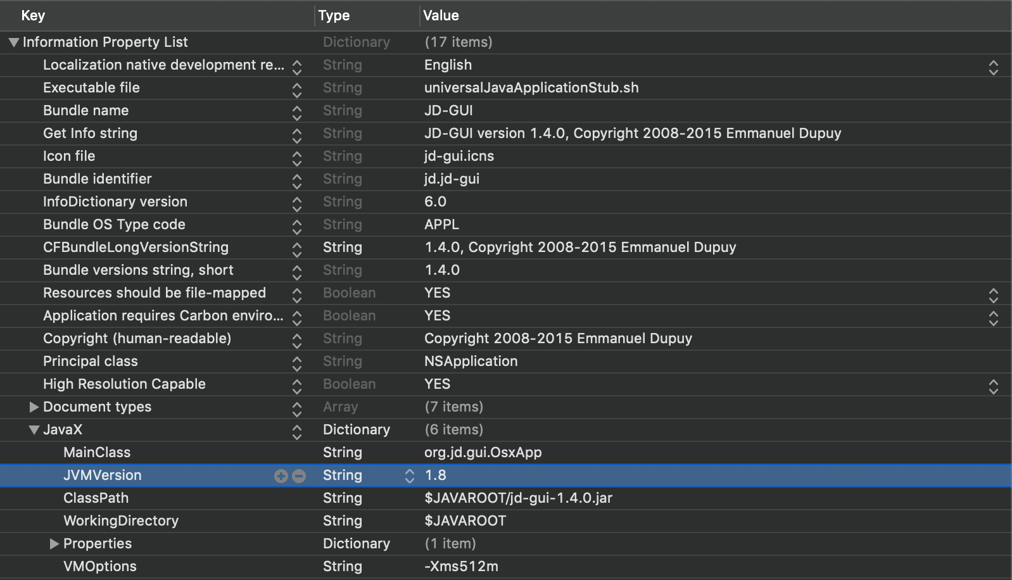Open key stepper for Copyright (human-readable)

297,341
